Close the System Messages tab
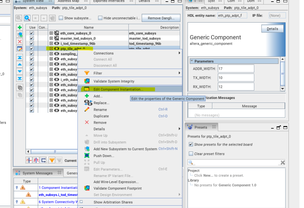 59,172
